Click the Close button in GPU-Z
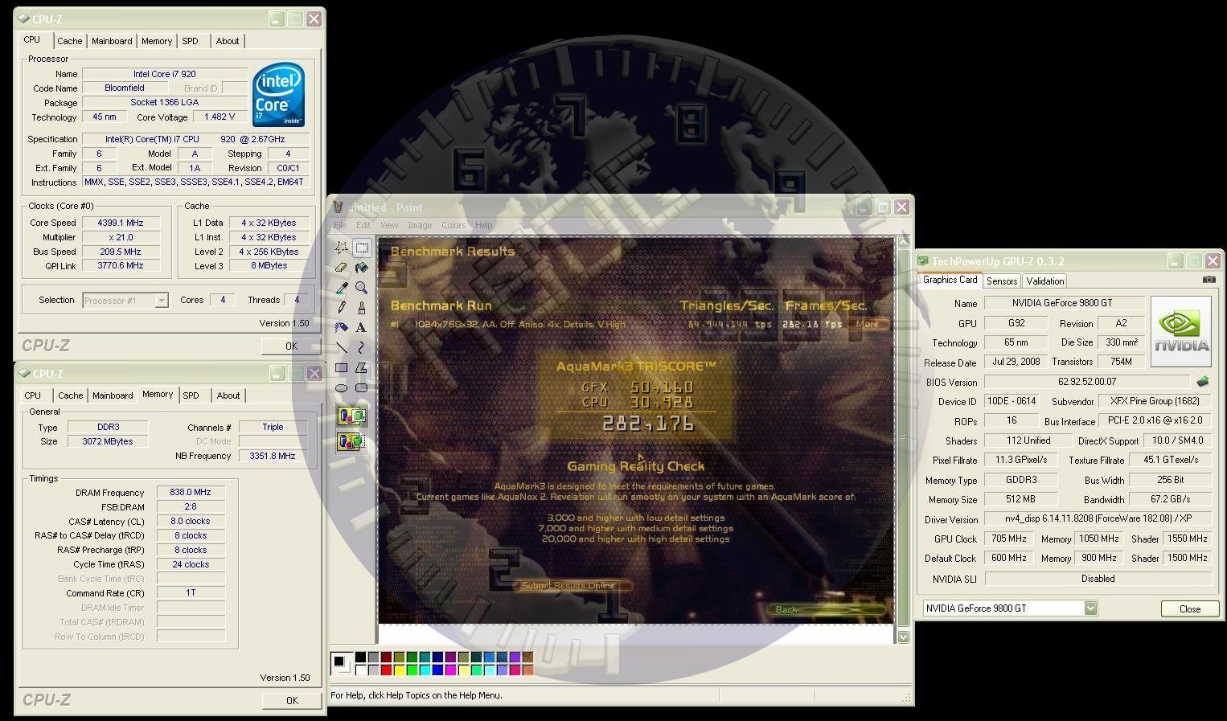The image size is (1227, 721). click(x=1190, y=608)
